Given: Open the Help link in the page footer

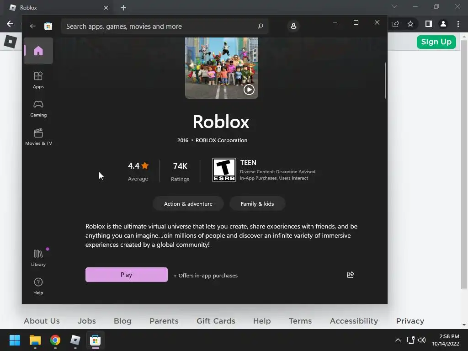Looking at the screenshot, I should [262, 321].
